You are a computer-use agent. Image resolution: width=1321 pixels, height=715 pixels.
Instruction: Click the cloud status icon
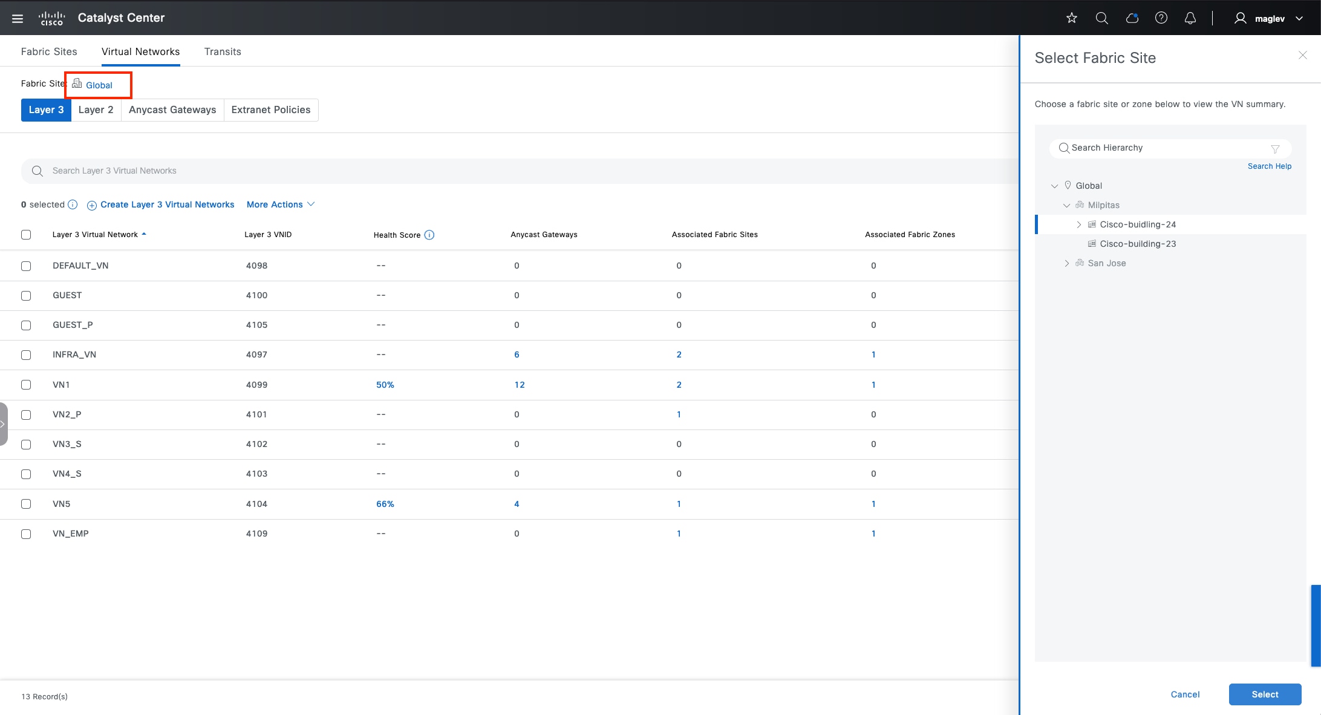(x=1132, y=18)
